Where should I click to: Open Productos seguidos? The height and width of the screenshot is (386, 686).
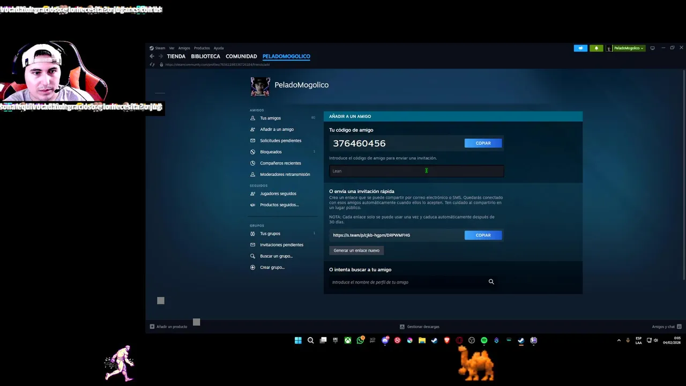(x=279, y=205)
